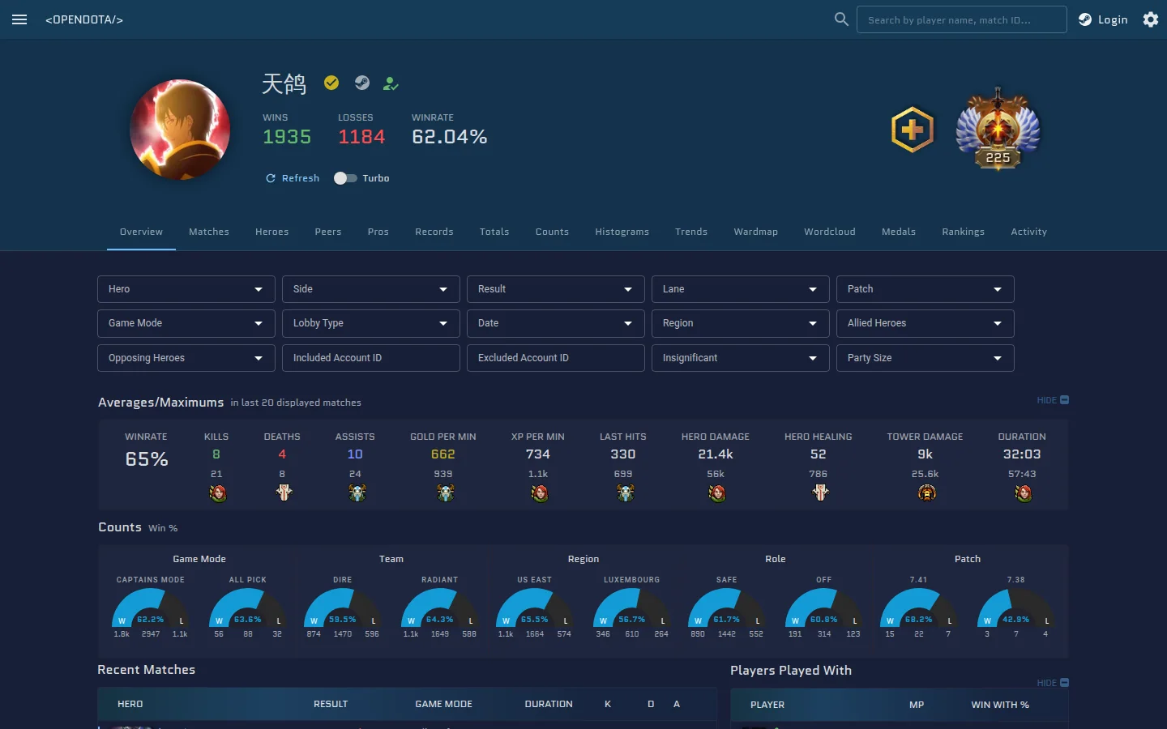The height and width of the screenshot is (729, 1167).
Task: Open the Side filter dropdown
Action: (370, 289)
